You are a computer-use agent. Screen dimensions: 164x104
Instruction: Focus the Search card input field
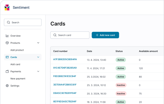coord(70,35)
